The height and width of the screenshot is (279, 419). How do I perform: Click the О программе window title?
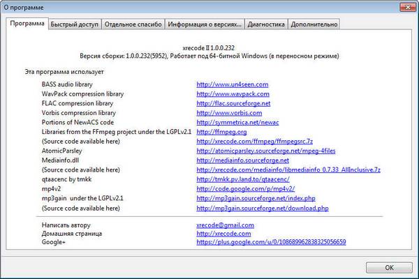click(24, 8)
